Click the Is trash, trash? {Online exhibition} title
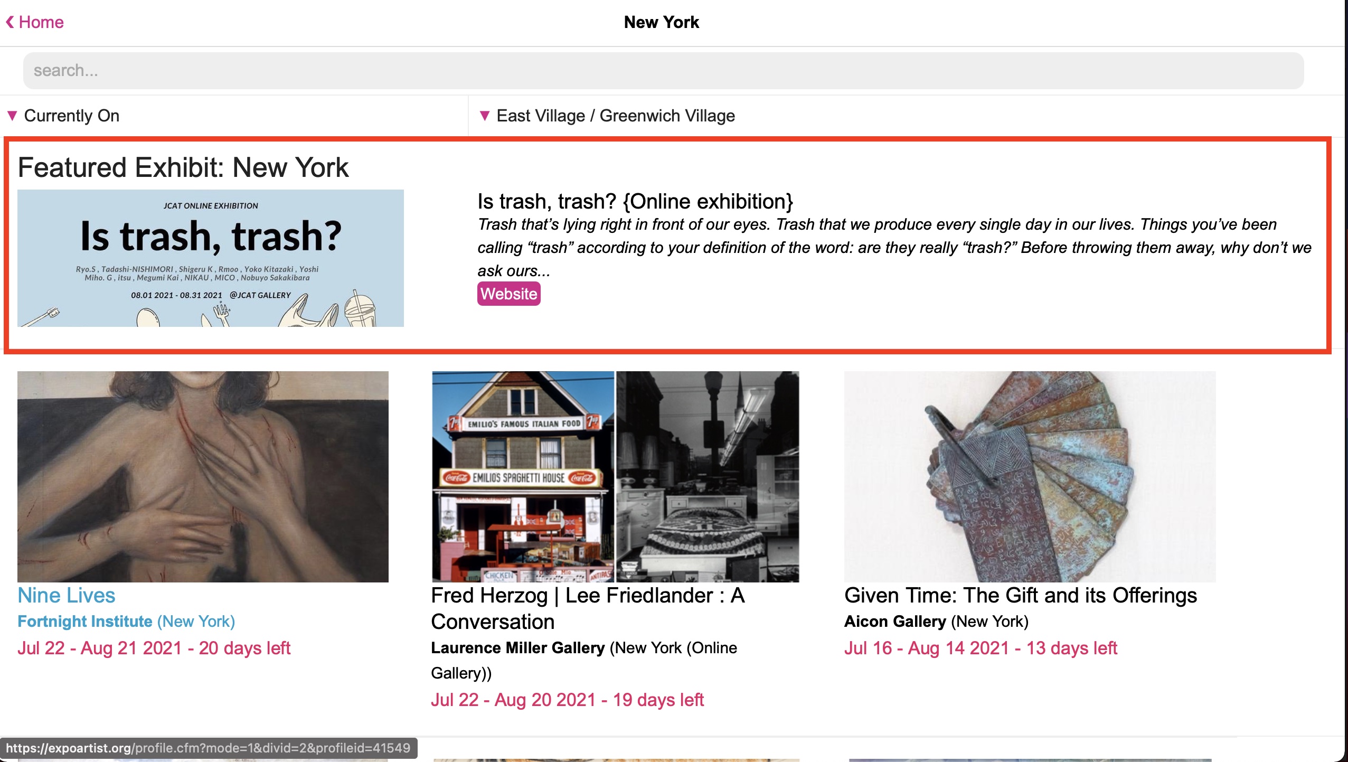 point(635,201)
